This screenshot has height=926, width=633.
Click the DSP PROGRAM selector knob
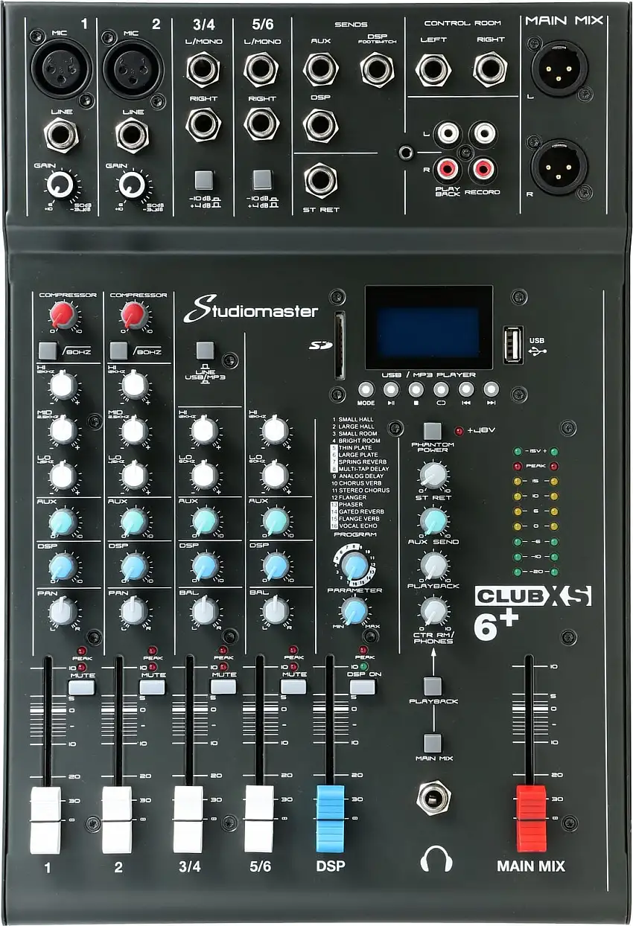click(x=355, y=565)
